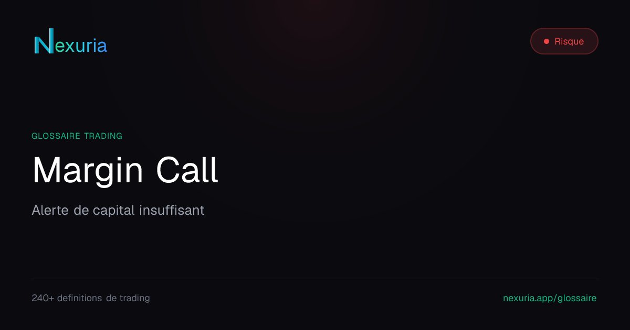This screenshot has height=330, width=630.
Task: Click the word Risque inside the badge
Action: click(x=569, y=41)
